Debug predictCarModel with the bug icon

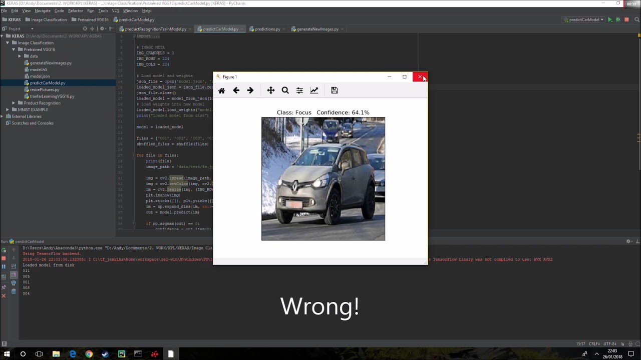click(x=618, y=19)
